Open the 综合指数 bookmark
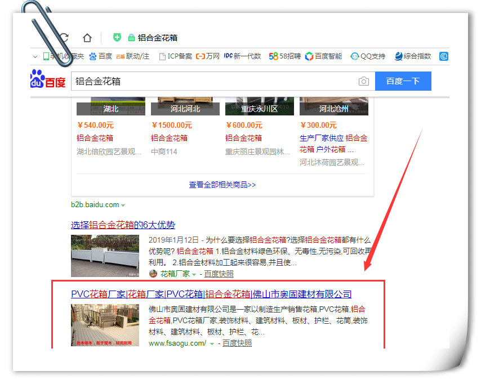 pos(413,56)
